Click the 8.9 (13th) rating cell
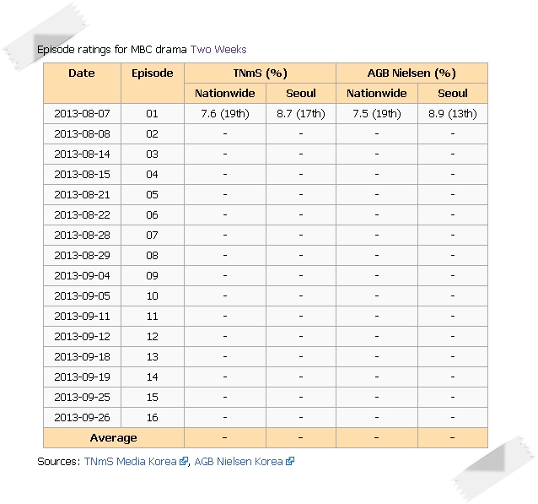 (453, 114)
